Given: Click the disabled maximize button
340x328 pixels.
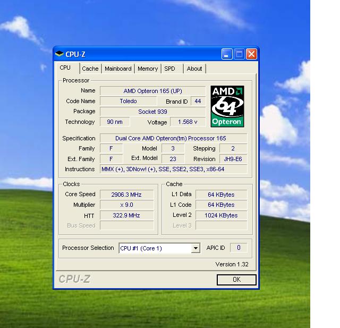Looking at the screenshot, I should (x=239, y=54).
